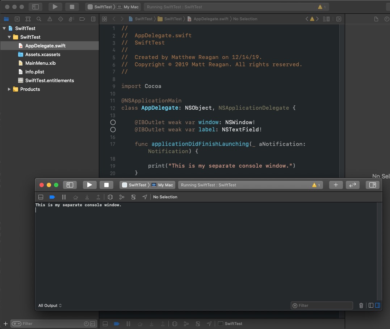Open the Breakpoint navigator
This screenshot has height=329, width=390.
tap(82, 19)
